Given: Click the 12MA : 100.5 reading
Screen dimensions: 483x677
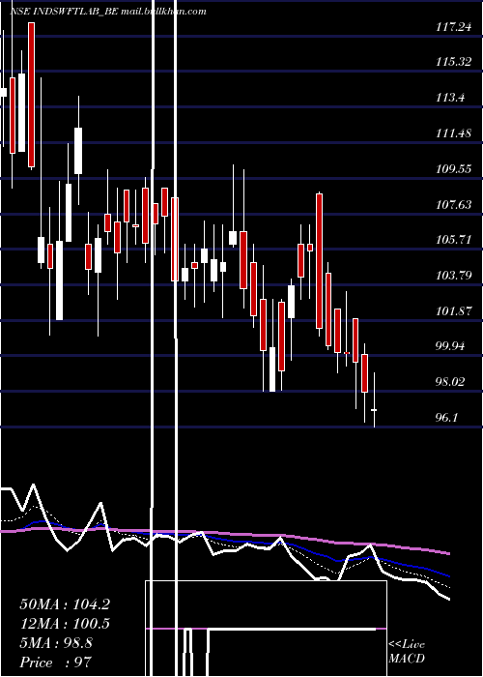Looking at the screenshot, I should [x=65, y=624].
